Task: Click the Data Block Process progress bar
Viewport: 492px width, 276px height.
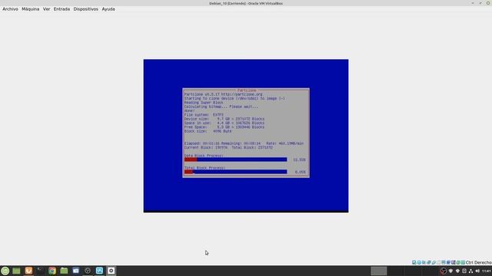Action: pos(236,159)
